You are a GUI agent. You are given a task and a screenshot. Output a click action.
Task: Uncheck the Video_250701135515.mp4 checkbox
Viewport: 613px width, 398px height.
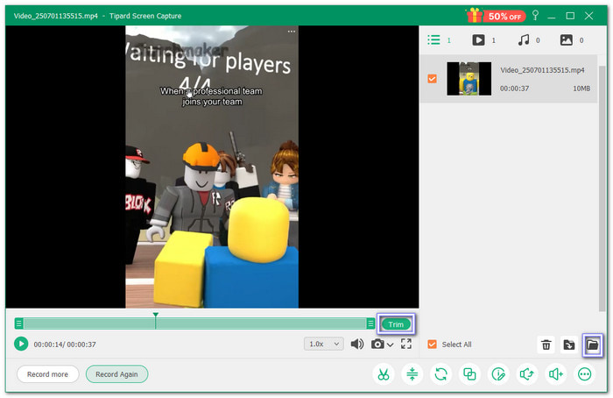click(432, 79)
